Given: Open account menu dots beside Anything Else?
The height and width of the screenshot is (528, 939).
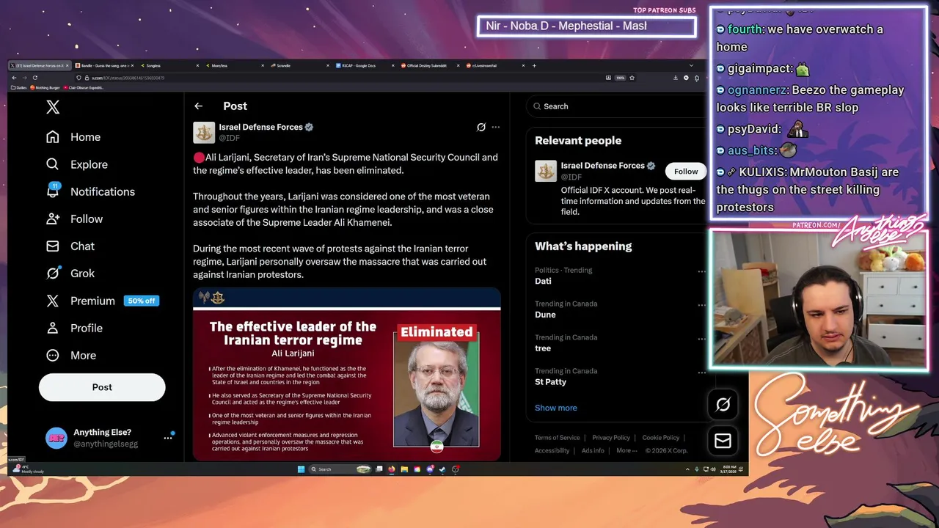Looking at the screenshot, I should pos(168,438).
